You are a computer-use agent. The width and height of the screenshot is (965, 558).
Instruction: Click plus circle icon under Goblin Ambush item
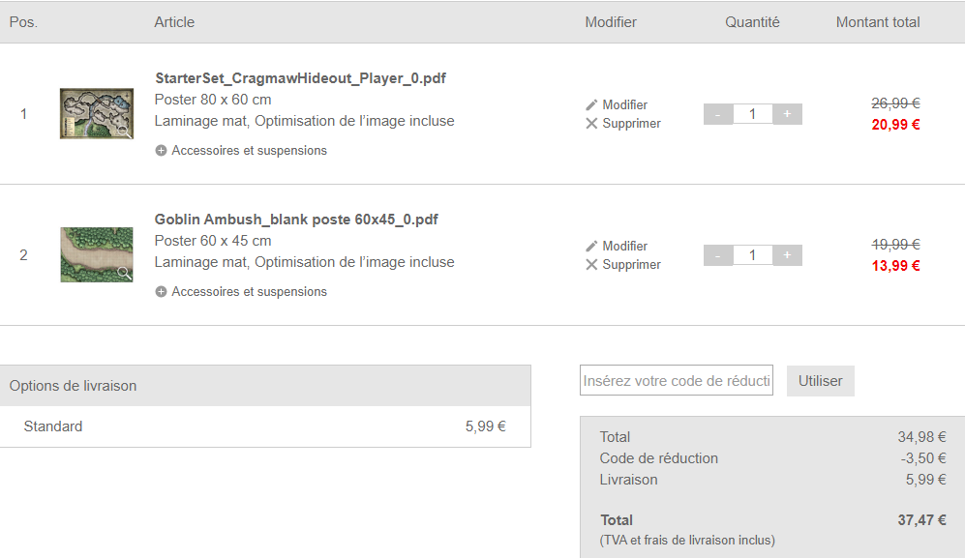pyautogui.click(x=161, y=292)
